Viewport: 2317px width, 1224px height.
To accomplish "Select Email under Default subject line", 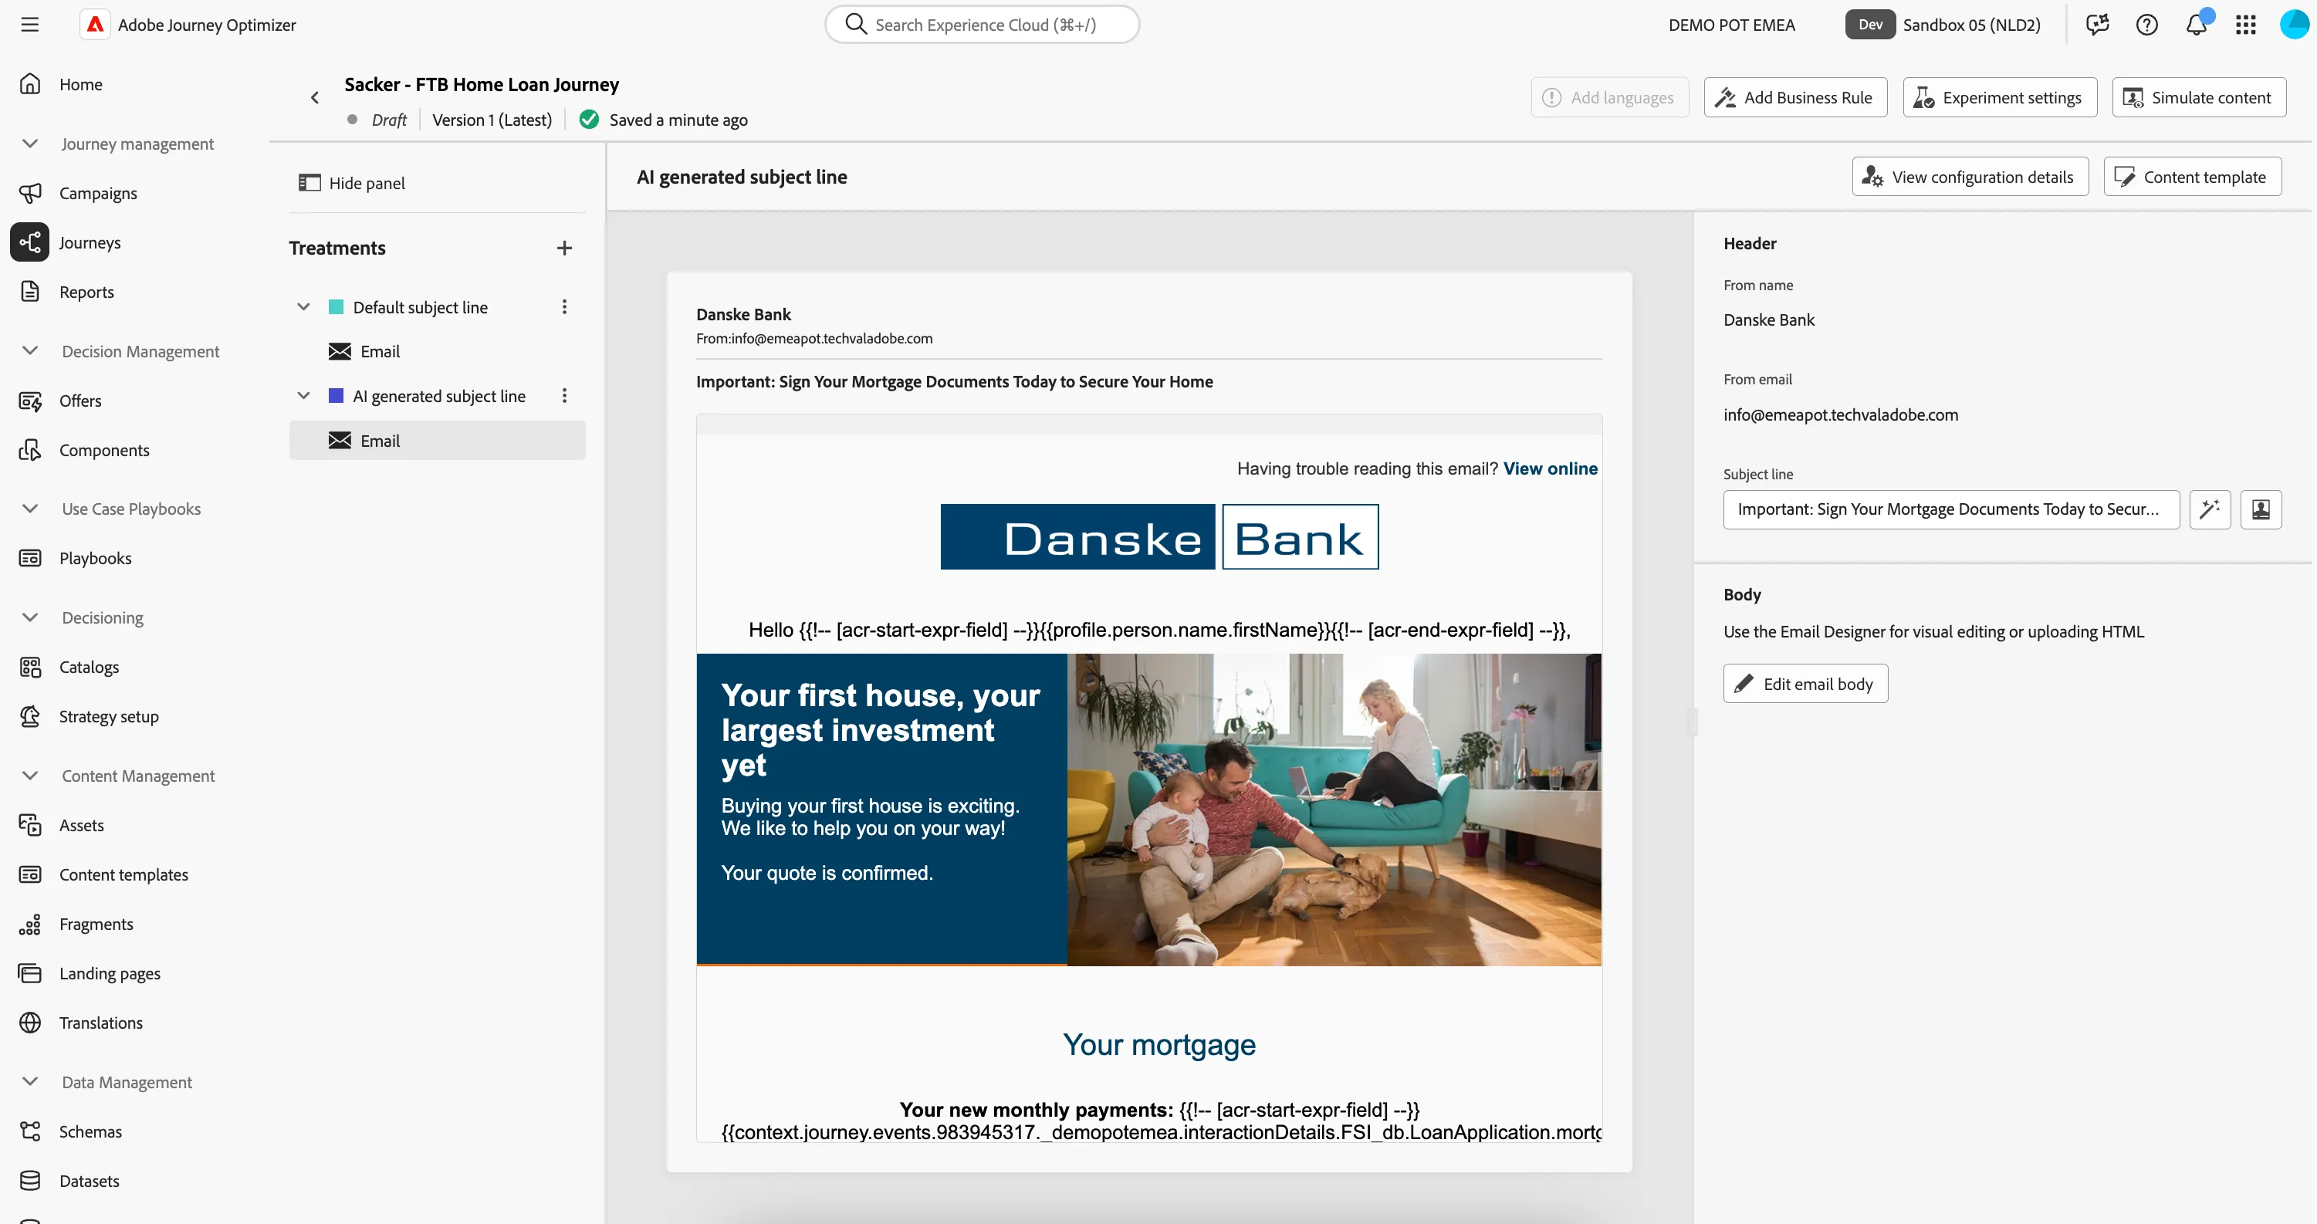I will (437, 352).
